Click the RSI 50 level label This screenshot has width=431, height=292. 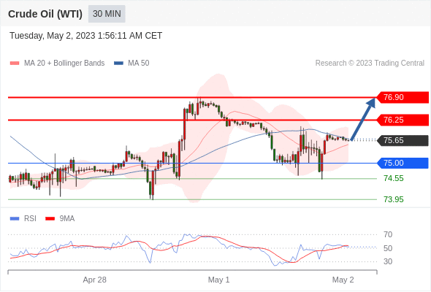click(x=388, y=248)
